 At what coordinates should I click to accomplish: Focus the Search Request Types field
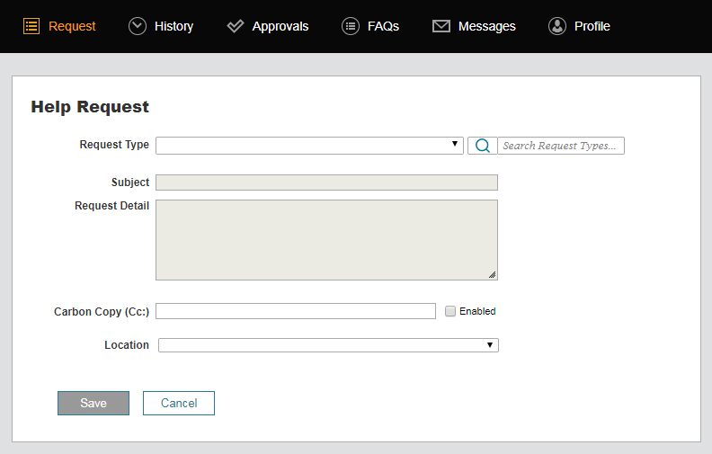pyautogui.click(x=560, y=146)
